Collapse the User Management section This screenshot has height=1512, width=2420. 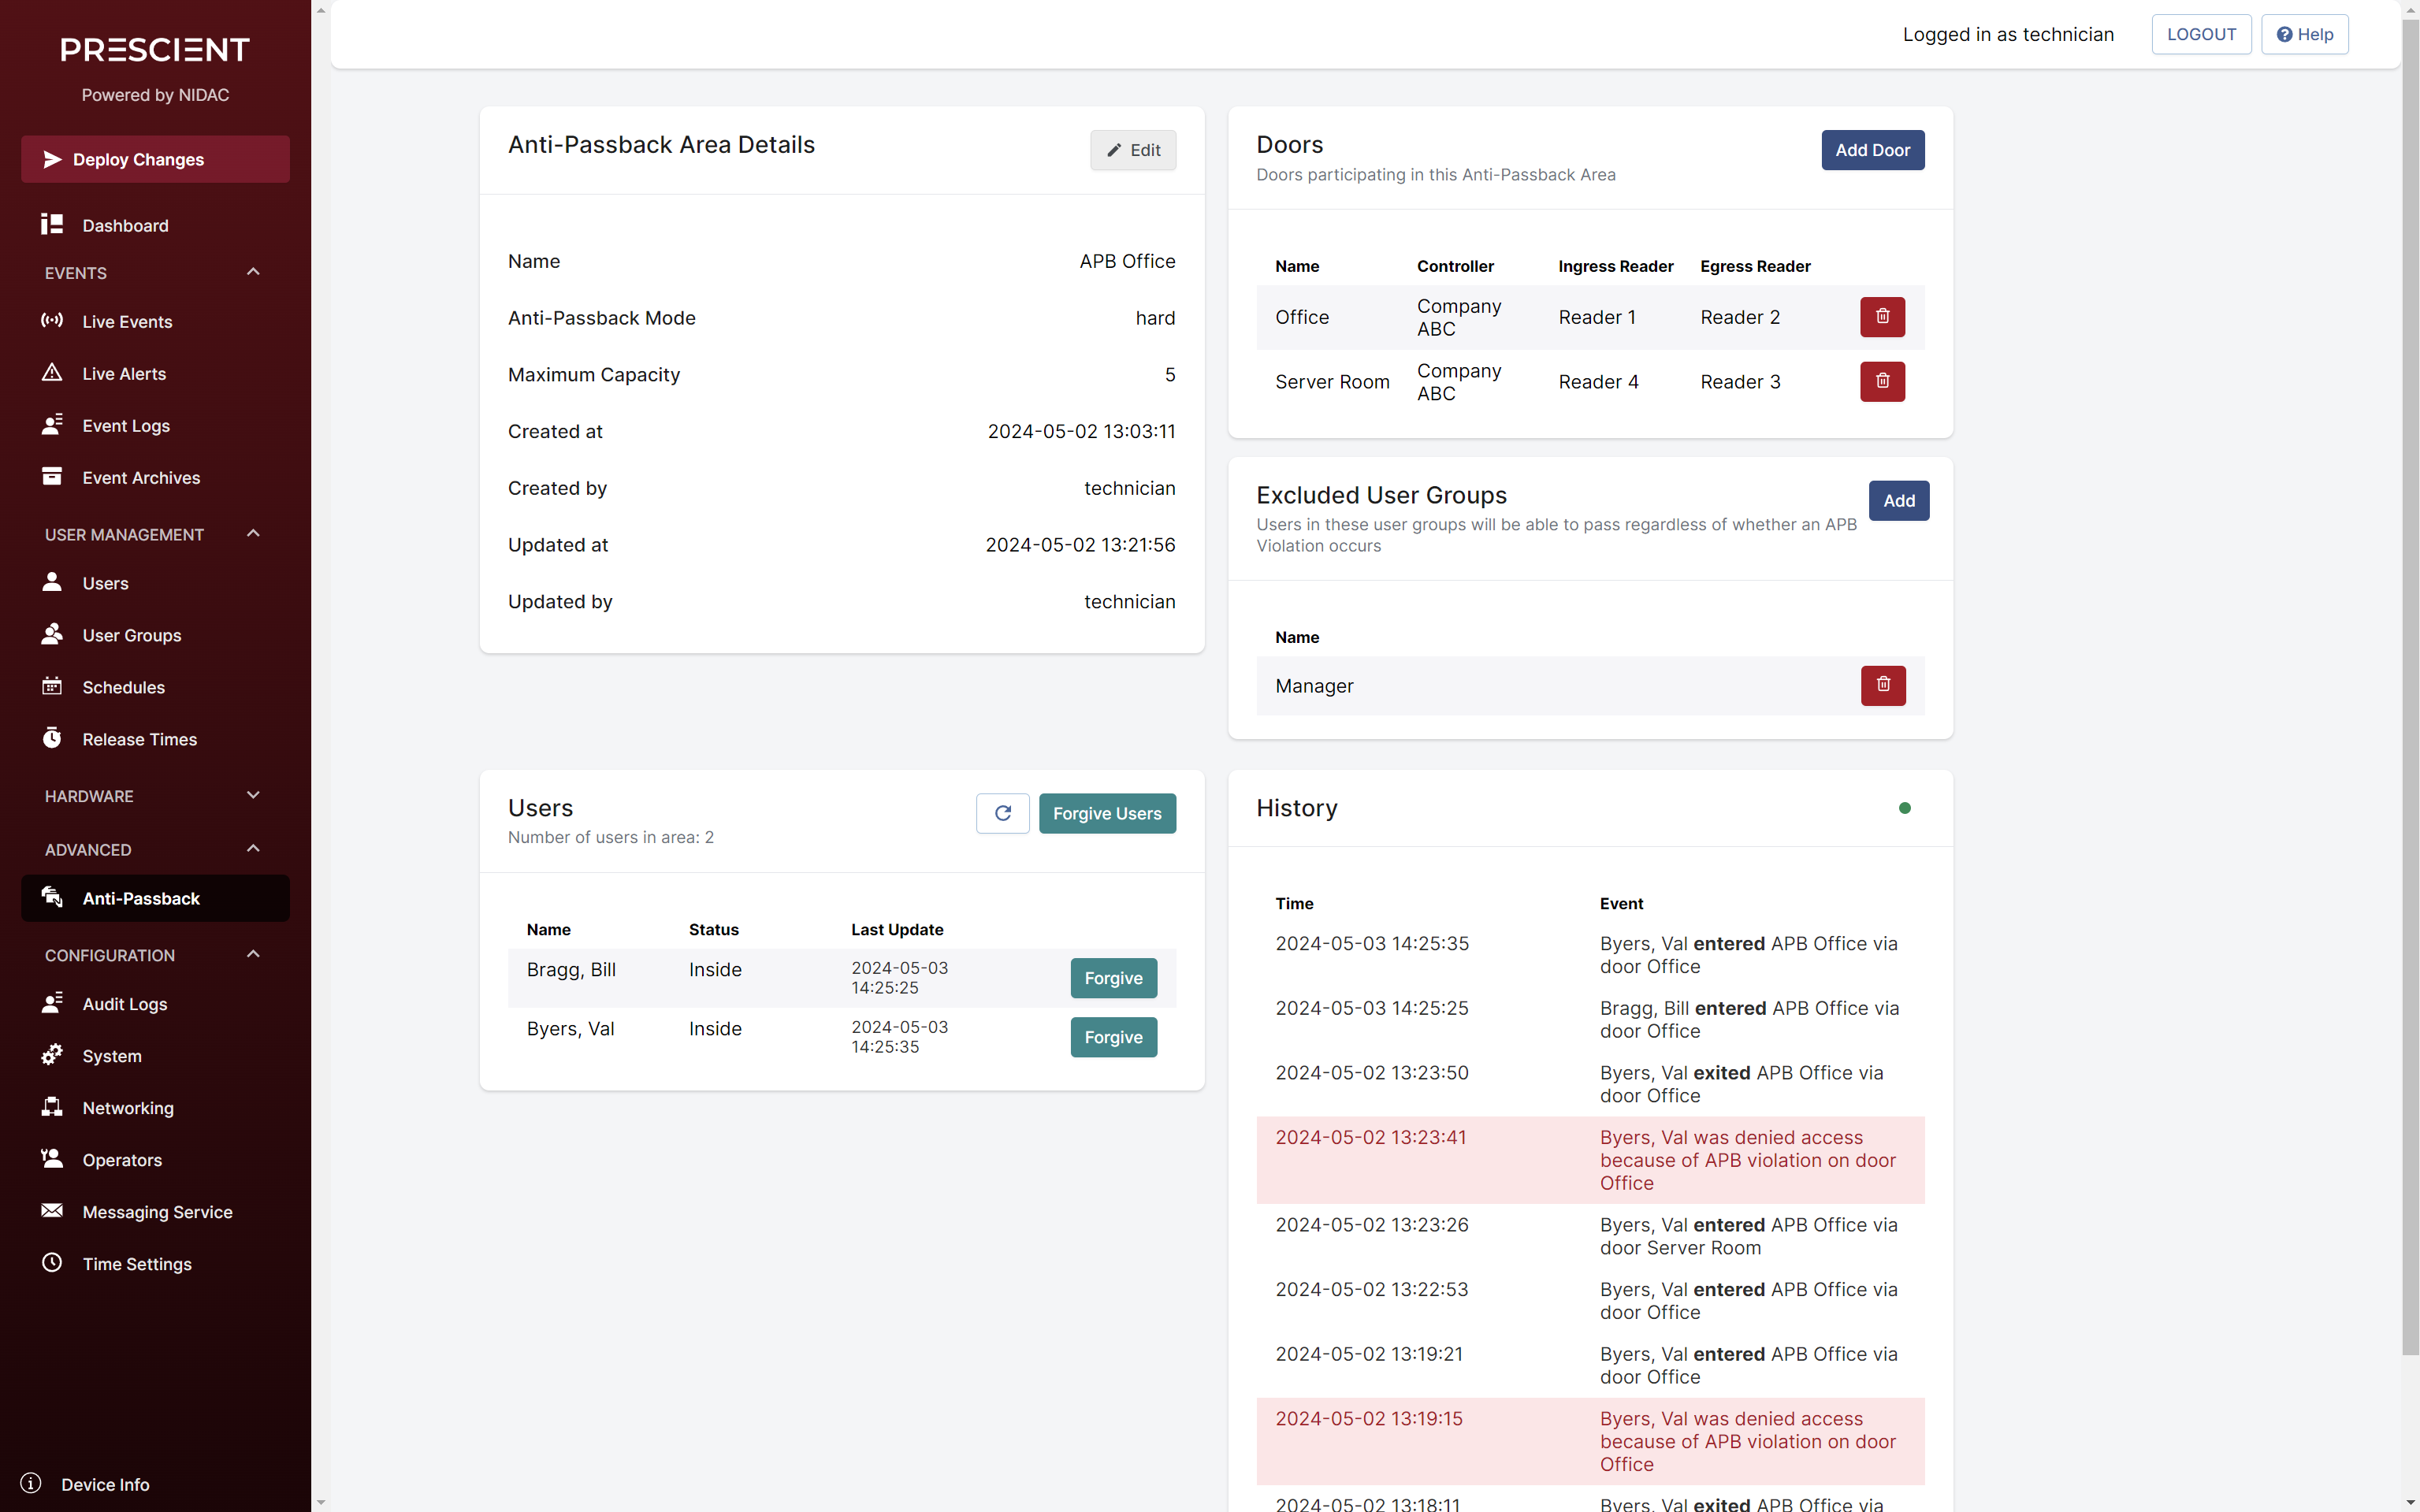253,533
